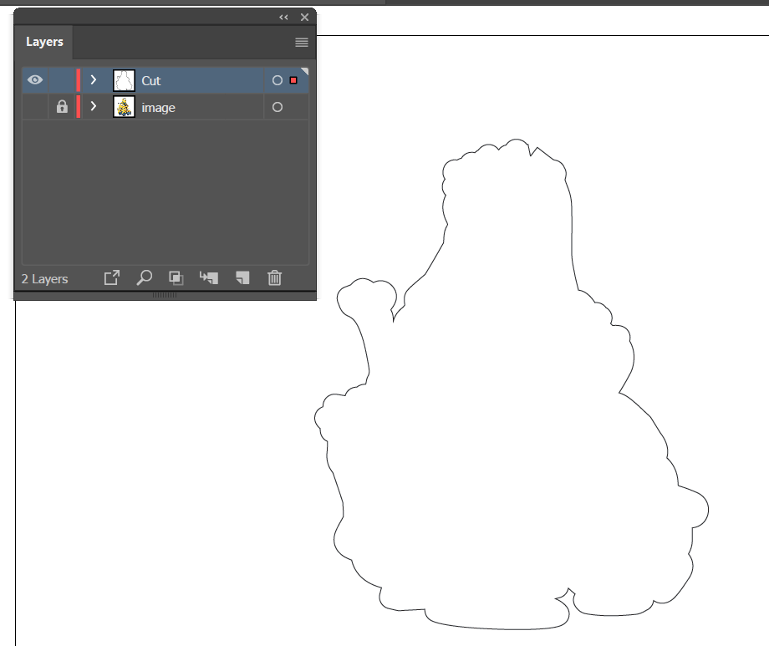Unlock the image layer padlock

62,107
